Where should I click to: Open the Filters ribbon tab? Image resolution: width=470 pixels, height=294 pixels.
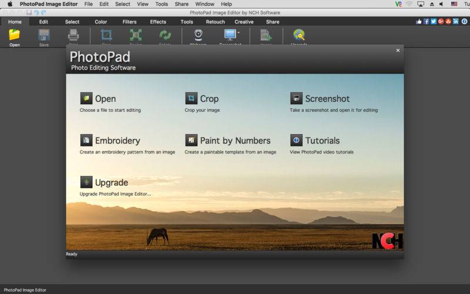129,22
